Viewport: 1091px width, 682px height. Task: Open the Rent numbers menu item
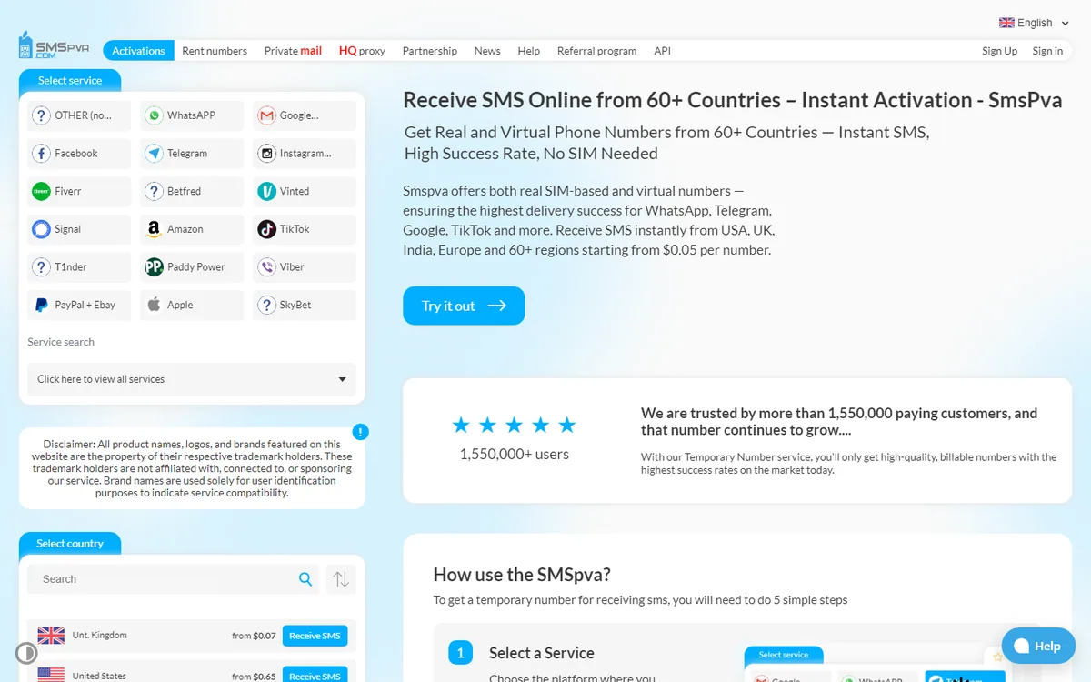[x=215, y=51]
